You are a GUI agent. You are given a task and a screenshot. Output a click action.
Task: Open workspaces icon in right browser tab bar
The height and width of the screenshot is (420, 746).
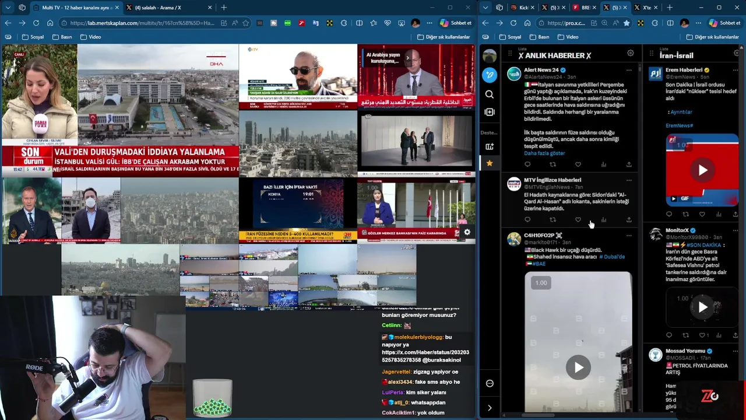click(x=499, y=8)
